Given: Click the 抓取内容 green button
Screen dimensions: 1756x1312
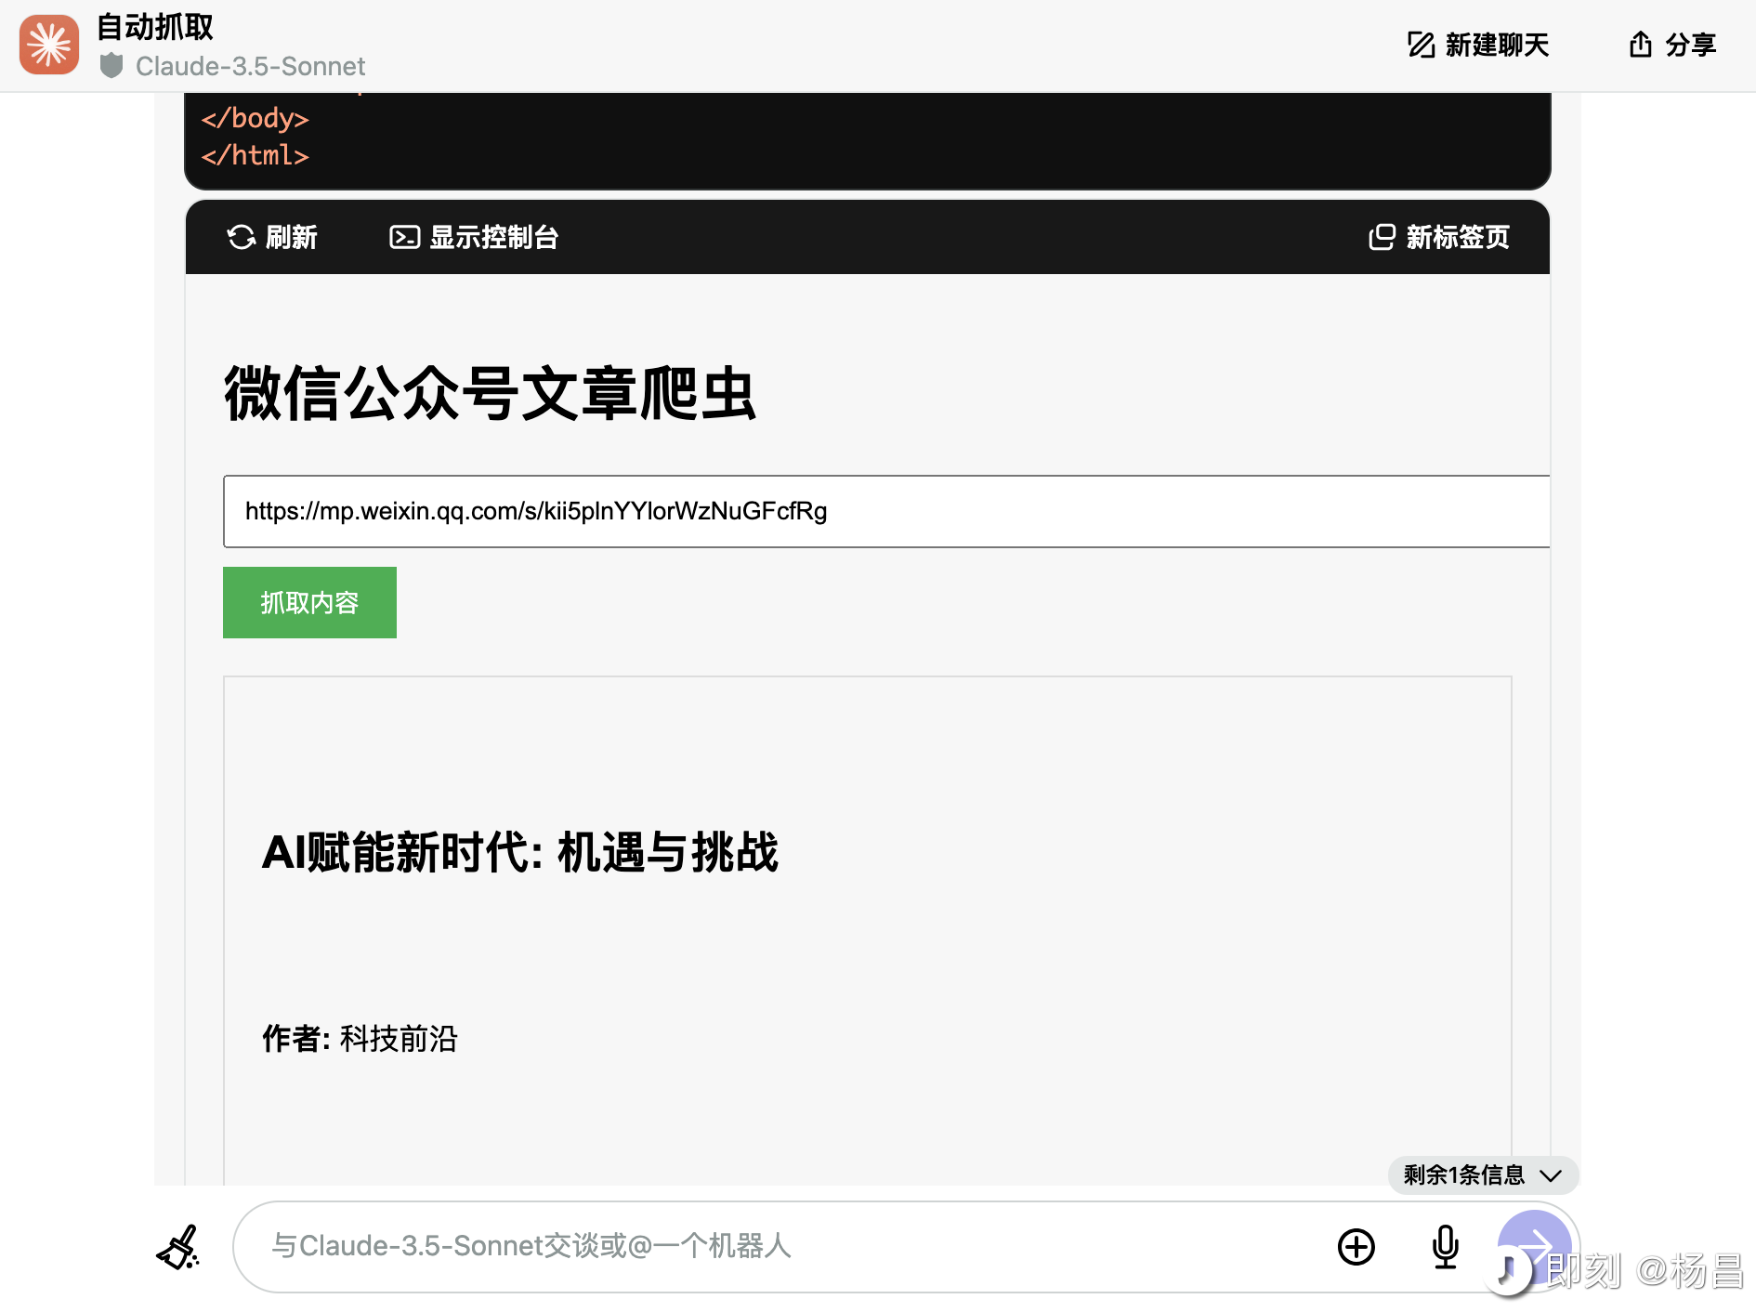Looking at the screenshot, I should tap(309, 602).
